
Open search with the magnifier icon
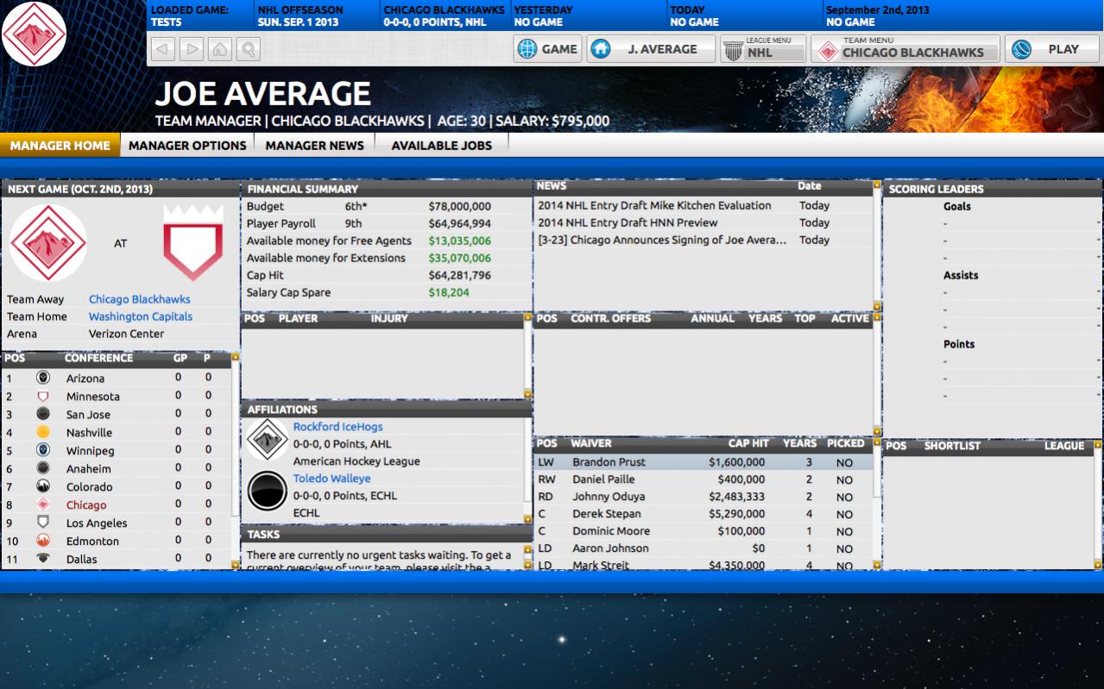249,49
